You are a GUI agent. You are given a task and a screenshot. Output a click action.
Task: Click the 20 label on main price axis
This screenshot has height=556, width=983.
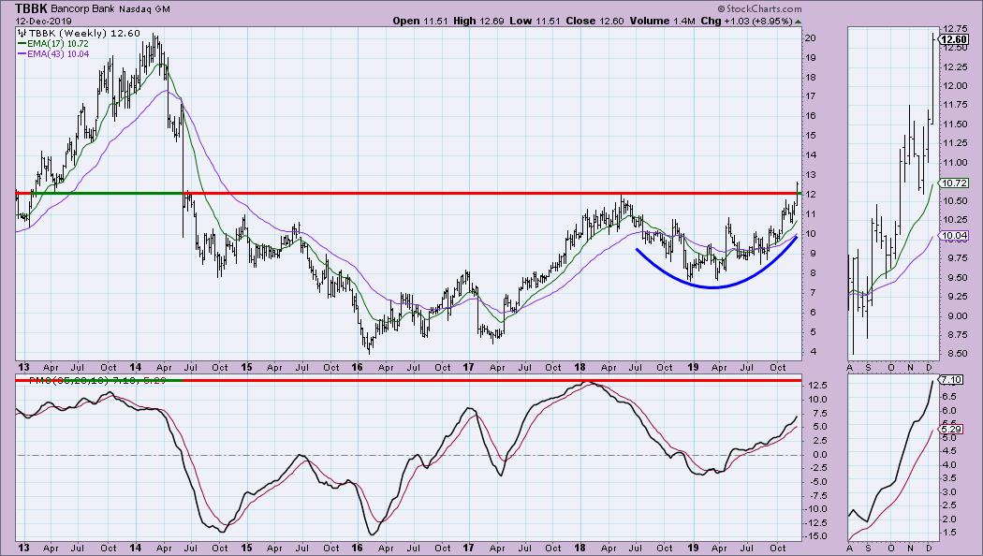click(x=810, y=37)
